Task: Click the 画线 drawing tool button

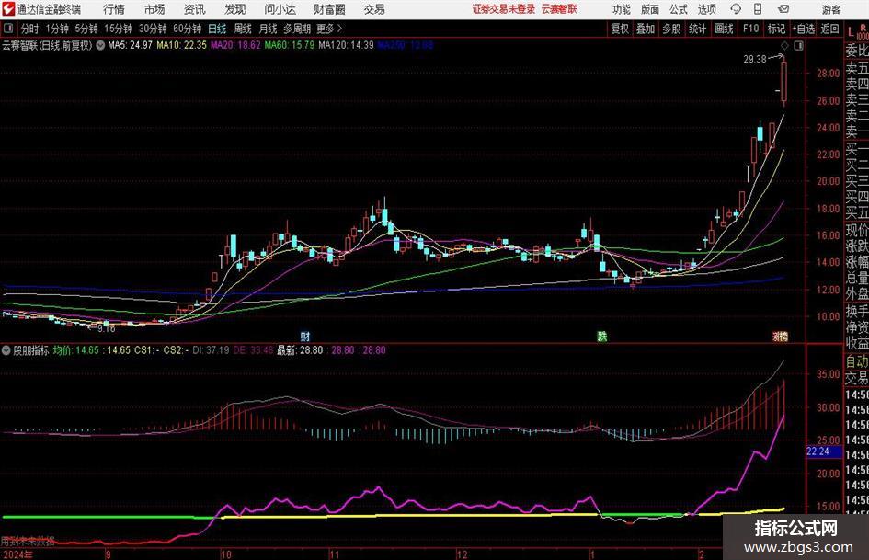Action: point(724,29)
